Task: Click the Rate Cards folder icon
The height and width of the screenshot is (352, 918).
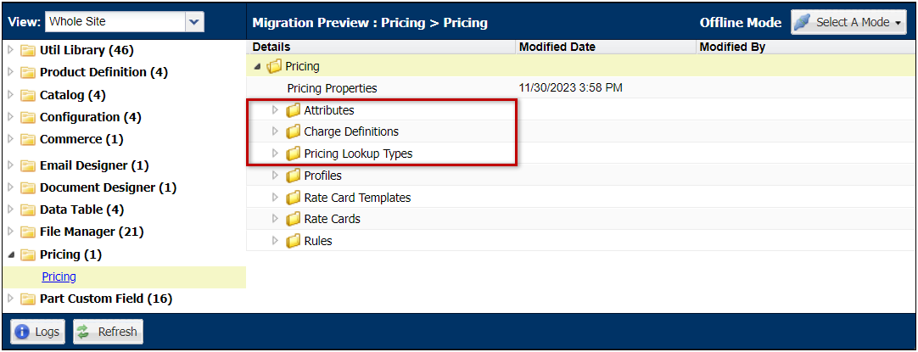Action: pyautogui.click(x=294, y=219)
